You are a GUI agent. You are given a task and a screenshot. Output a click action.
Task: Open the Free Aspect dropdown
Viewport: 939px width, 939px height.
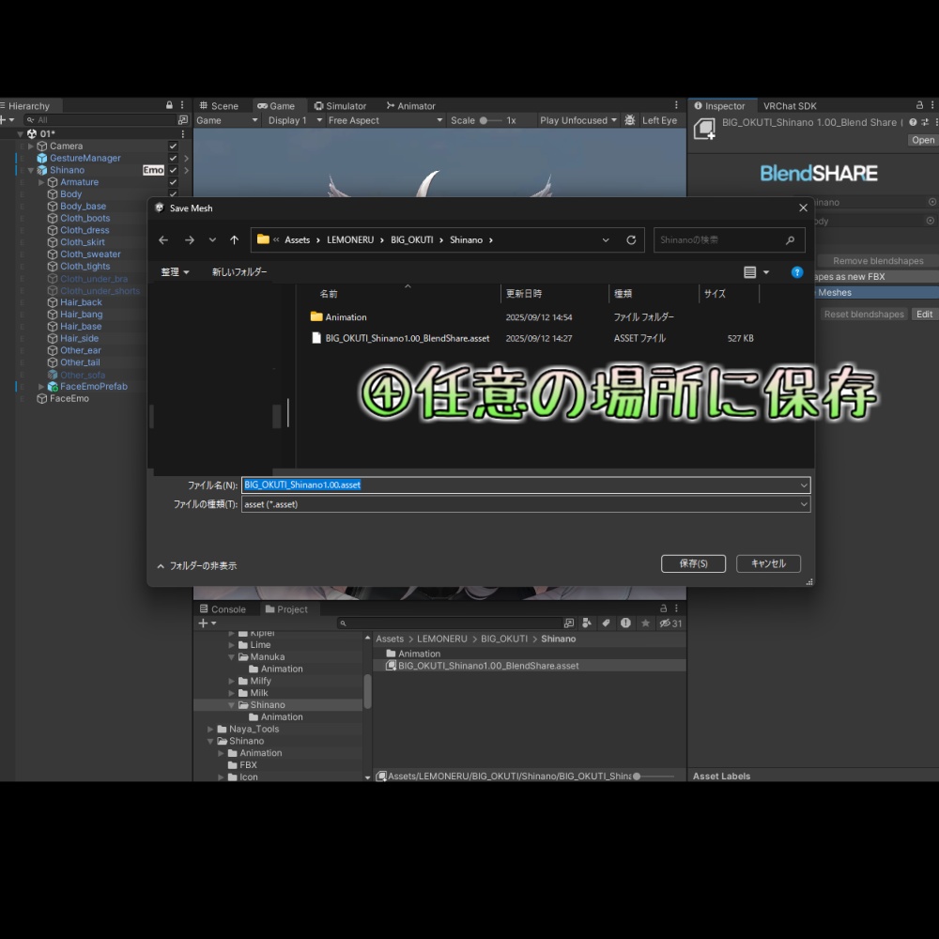(385, 120)
